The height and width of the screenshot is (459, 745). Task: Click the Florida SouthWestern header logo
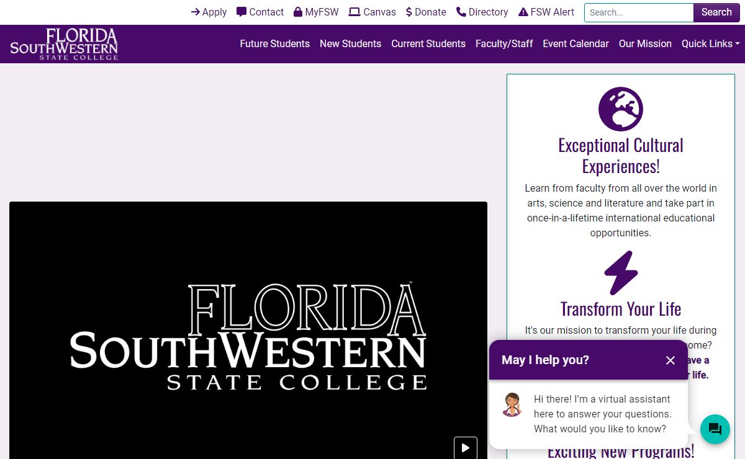[64, 44]
